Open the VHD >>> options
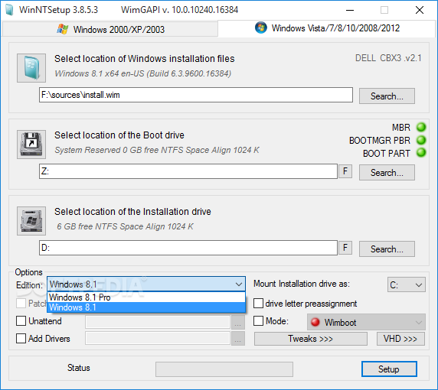The image size is (438, 390). pyautogui.click(x=400, y=339)
